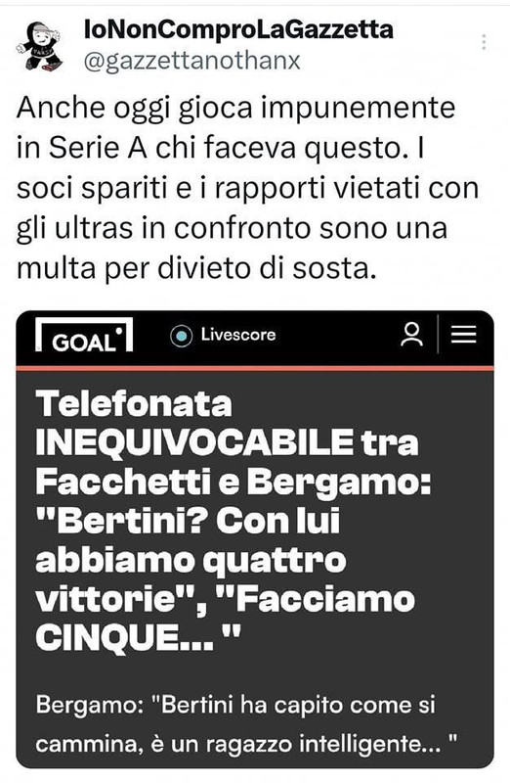The height and width of the screenshot is (783, 510).
Task: Click "Anche oggi gioca impunemente" tweet line
Action: click(x=235, y=109)
